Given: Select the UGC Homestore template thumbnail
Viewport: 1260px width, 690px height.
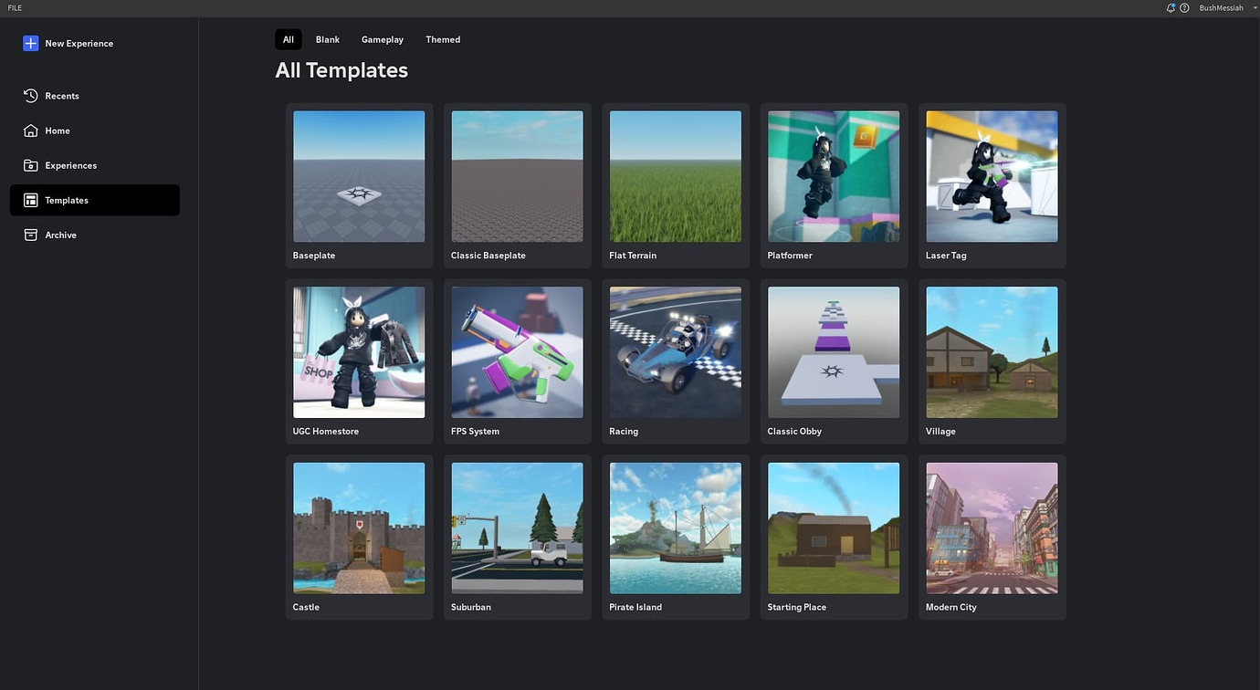Looking at the screenshot, I should pos(359,352).
